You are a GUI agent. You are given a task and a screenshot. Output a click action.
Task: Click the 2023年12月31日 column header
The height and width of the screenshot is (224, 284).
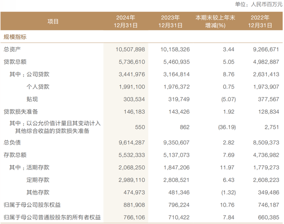click(168, 21)
